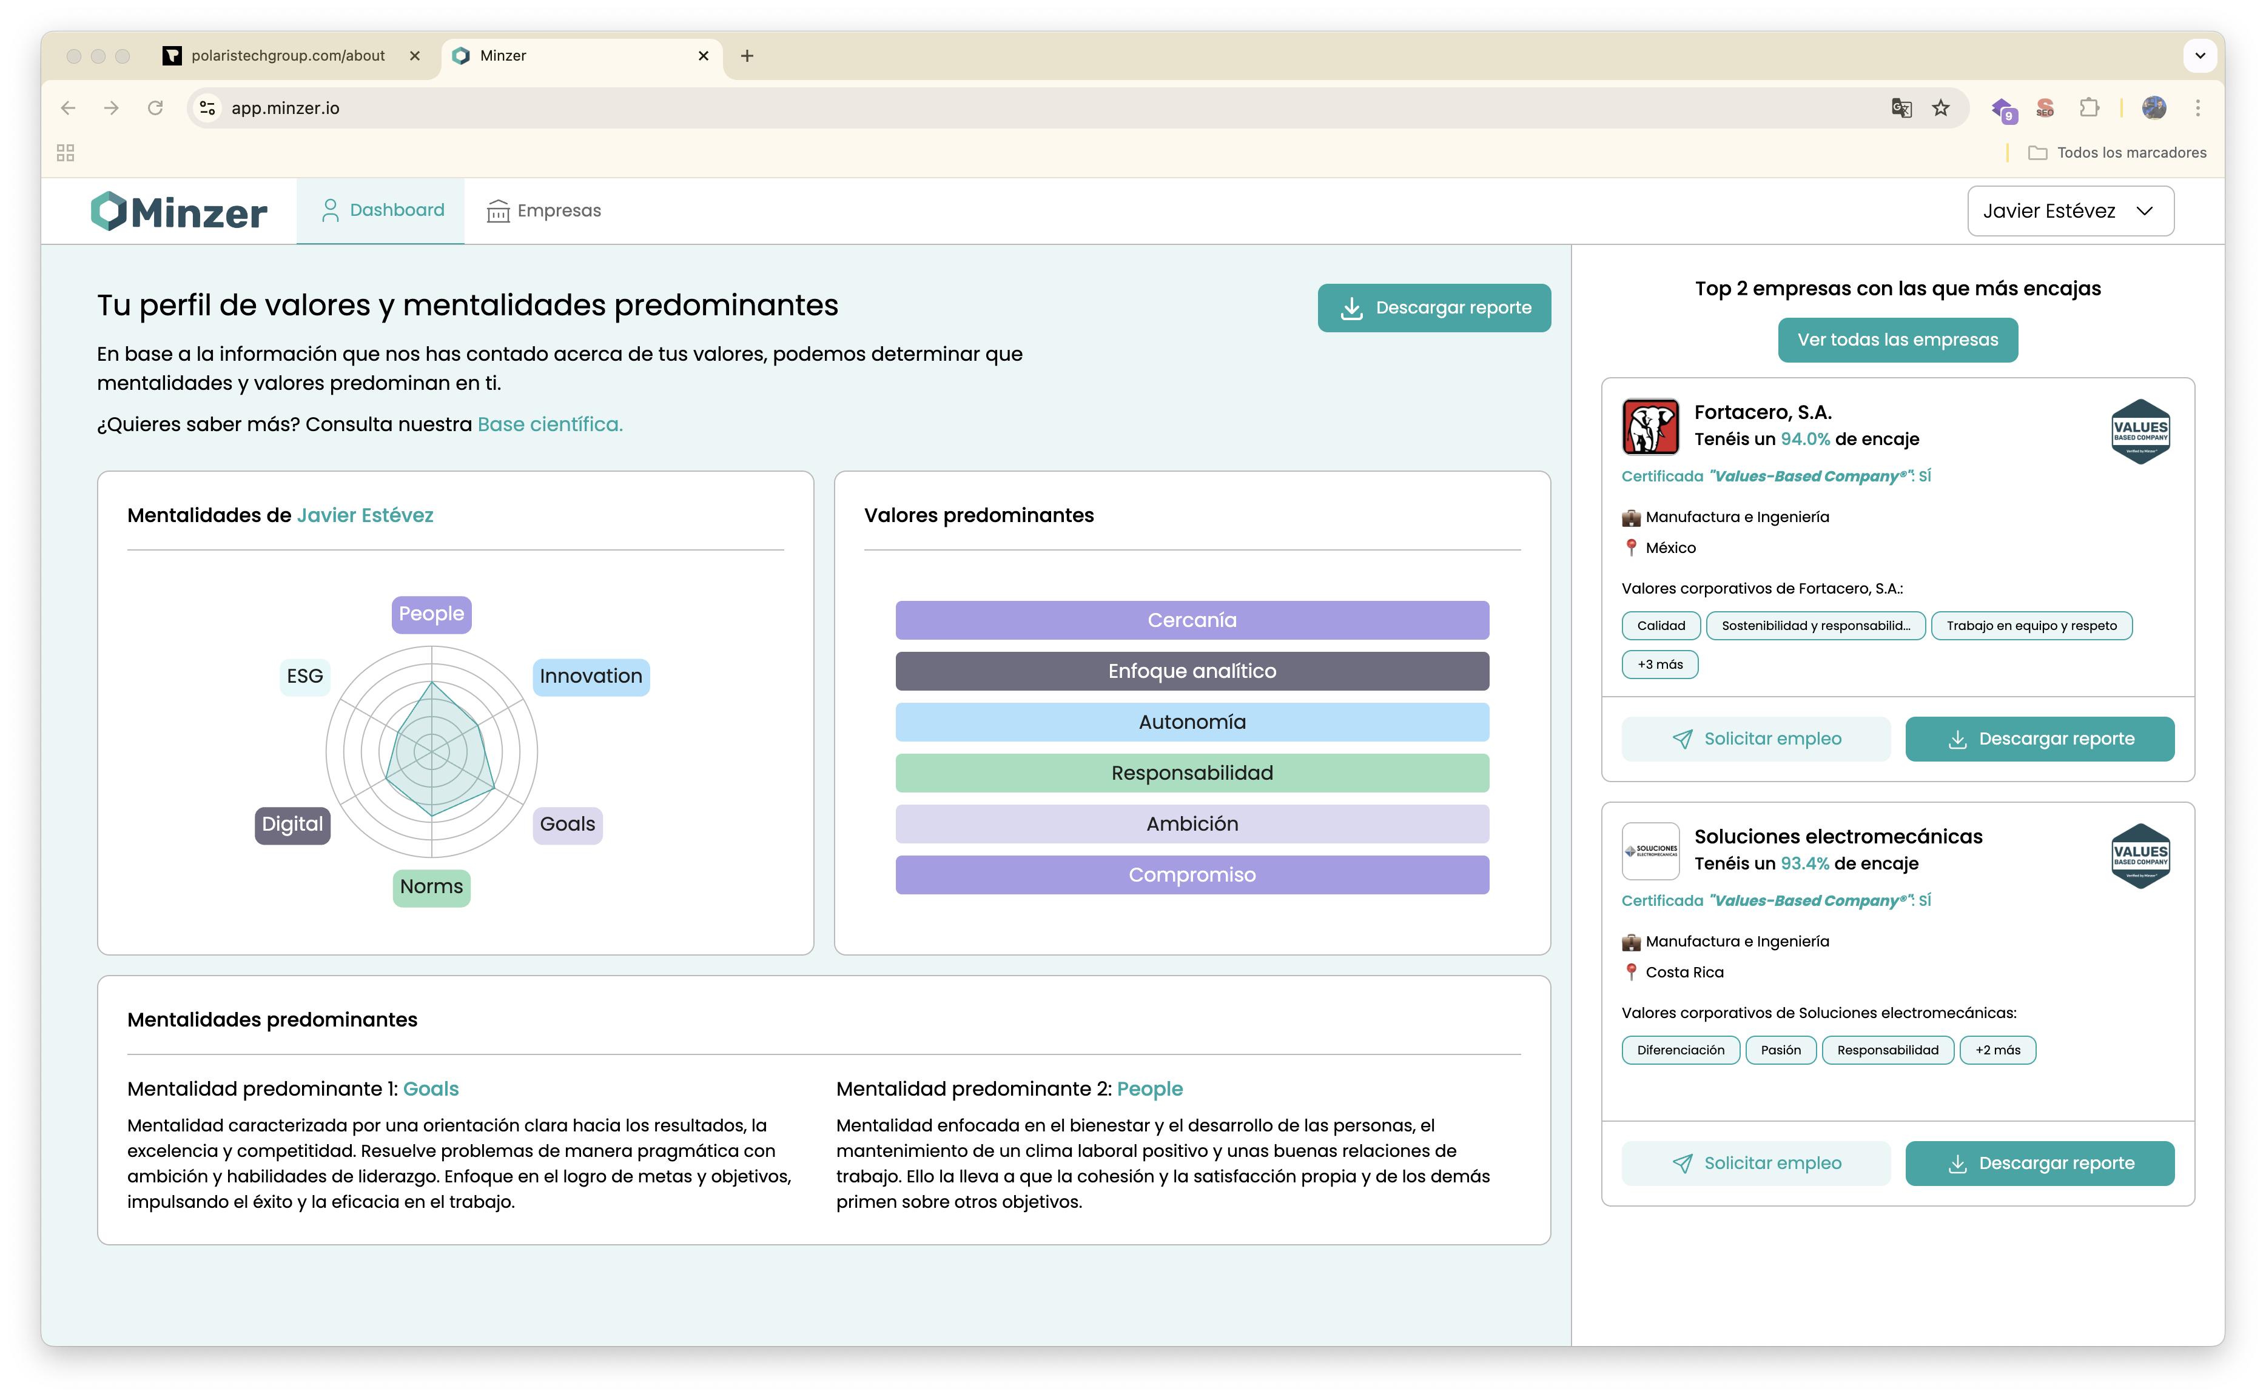Open the Javier Estévez user dropdown
This screenshot has width=2266, height=1397.
(x=2070, y=210)
